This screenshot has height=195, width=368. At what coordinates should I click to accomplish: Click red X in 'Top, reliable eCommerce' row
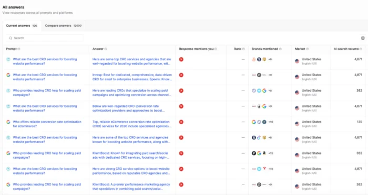[x=181, y=122]
